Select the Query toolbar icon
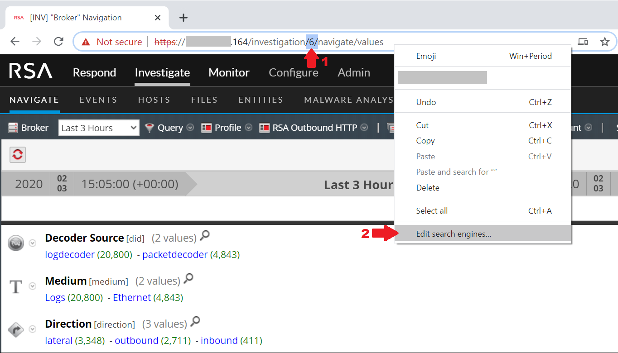This screenshot has height=353, width=618. (x=150, y=127)
